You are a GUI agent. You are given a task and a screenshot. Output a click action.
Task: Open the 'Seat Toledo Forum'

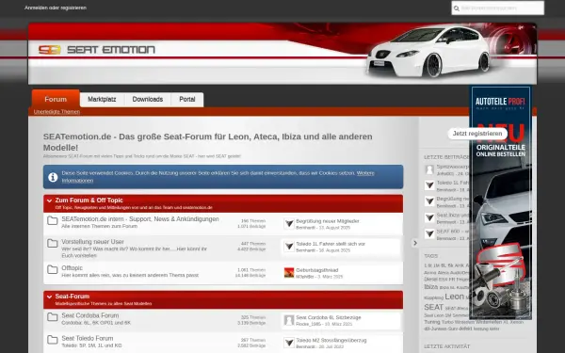click(x=88, y=338)
